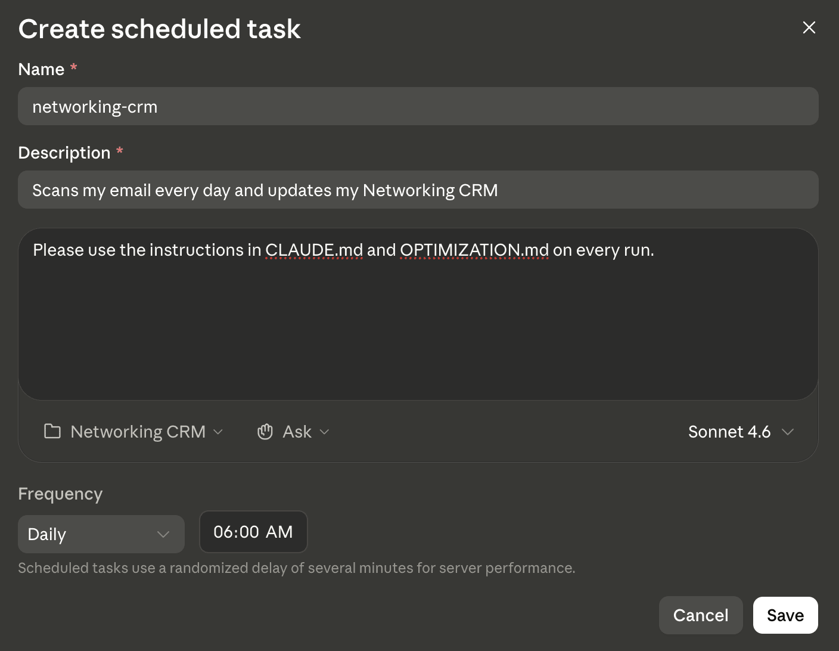This screenshot has height=651, width=839.
Task: Click the Description input field
Action: pyautogui.click(x=418, y=190)
